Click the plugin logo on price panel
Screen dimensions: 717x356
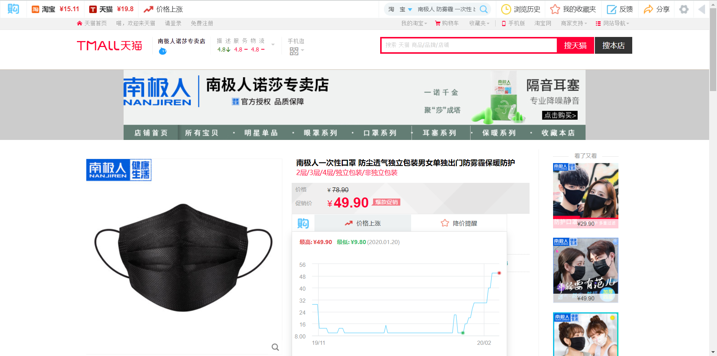[303, 223]
